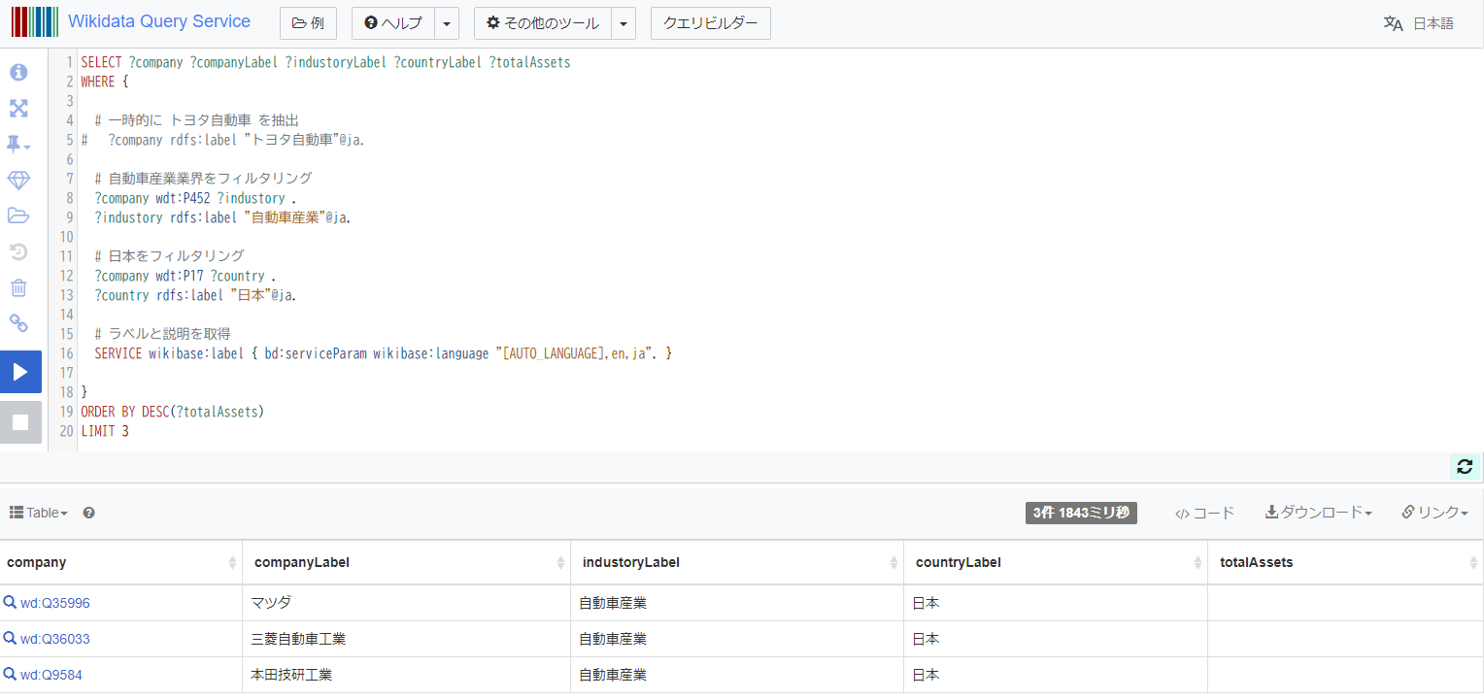Image resolution: width=1484 pixels, height=699 pixels.
Task: Select the 本田技研工業 cell
Action: coord(407,675)
